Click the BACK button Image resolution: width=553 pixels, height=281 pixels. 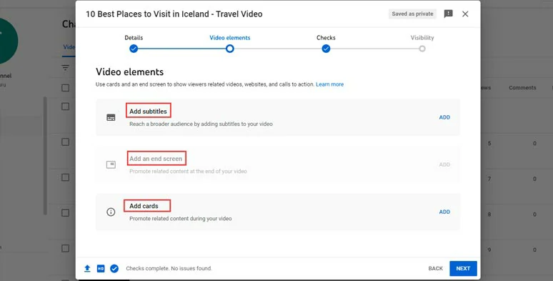(x=436, y=269)
